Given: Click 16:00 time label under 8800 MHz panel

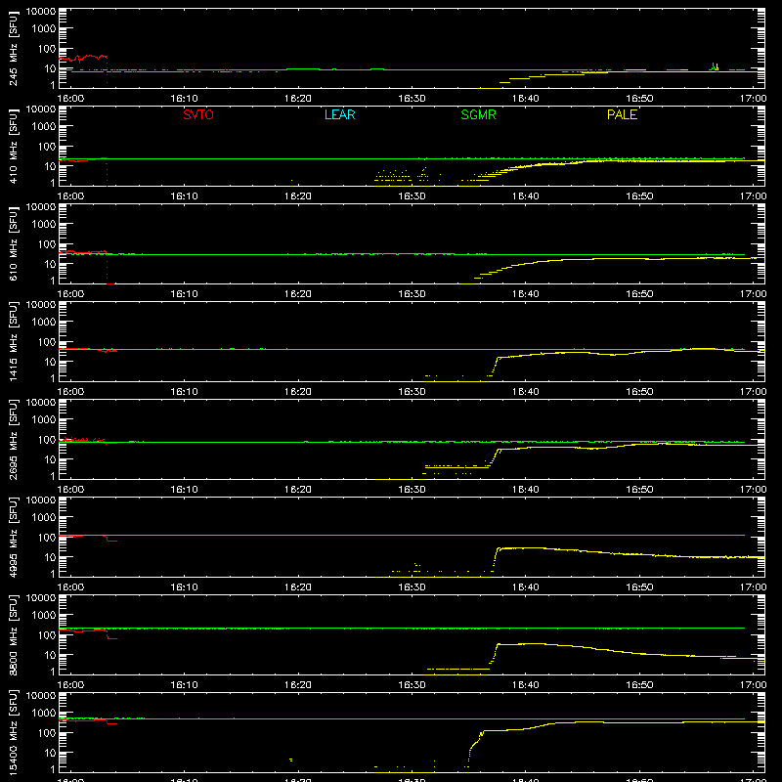Looking at the screenshot, I should 70,685.
